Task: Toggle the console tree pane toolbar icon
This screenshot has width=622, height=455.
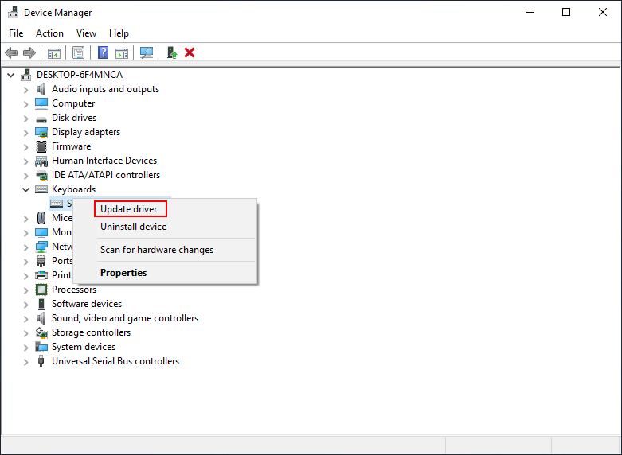Action: click(54, 52)
